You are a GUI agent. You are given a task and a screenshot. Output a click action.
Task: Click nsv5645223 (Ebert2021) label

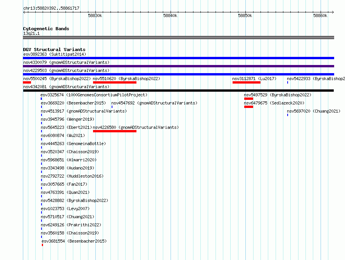tap(66, 127)
